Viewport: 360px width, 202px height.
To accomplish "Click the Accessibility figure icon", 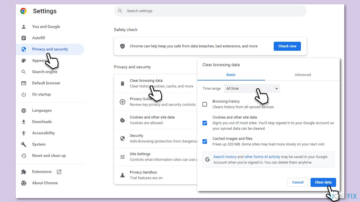I will click(24, 133).
